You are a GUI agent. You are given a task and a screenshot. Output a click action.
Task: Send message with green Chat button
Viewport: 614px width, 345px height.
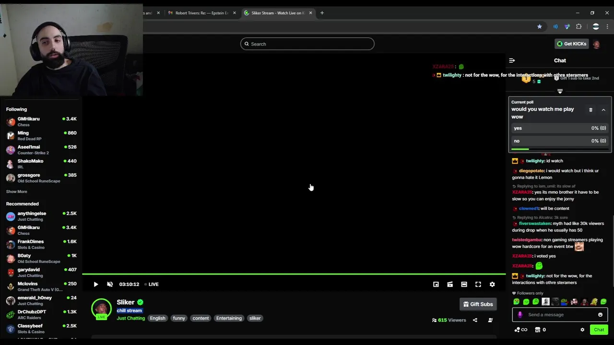599,330
